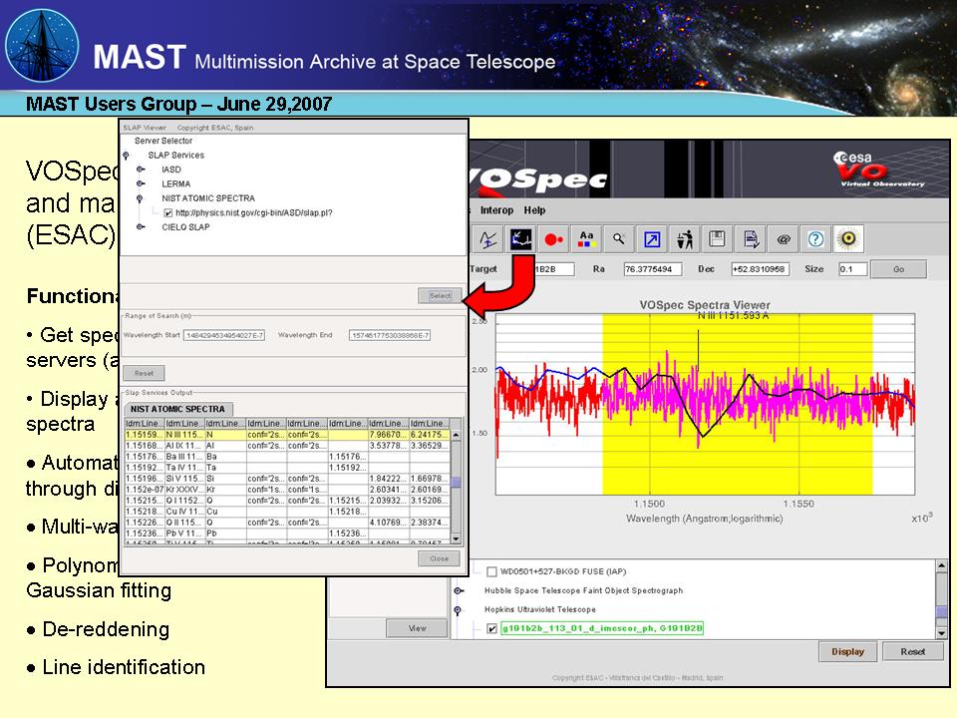This screenshot has height=718, width=957.
Task: Select the Pb V table row
Action: click(x=287, y=534)
